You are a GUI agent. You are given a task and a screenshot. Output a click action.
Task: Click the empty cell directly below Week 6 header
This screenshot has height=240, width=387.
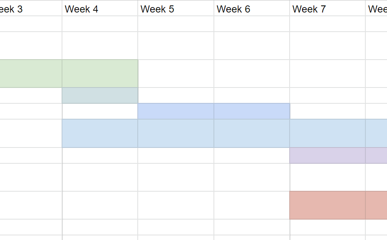point(252,24)
